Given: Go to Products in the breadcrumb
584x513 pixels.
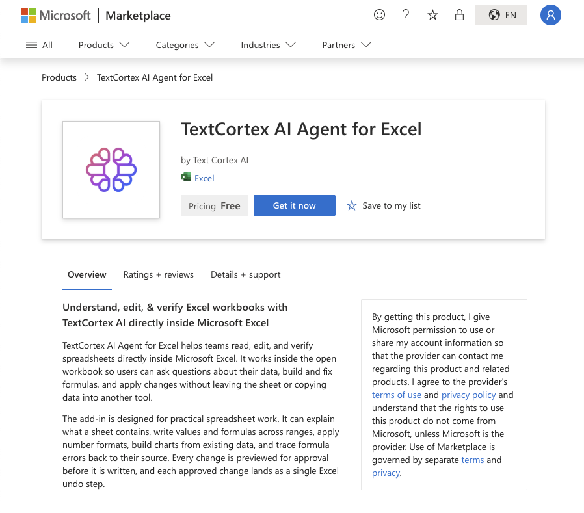Looking at the screenshot, I should point(59,77).
